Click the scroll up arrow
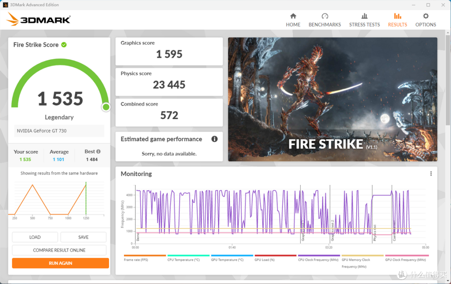 [x=448, y=33]
